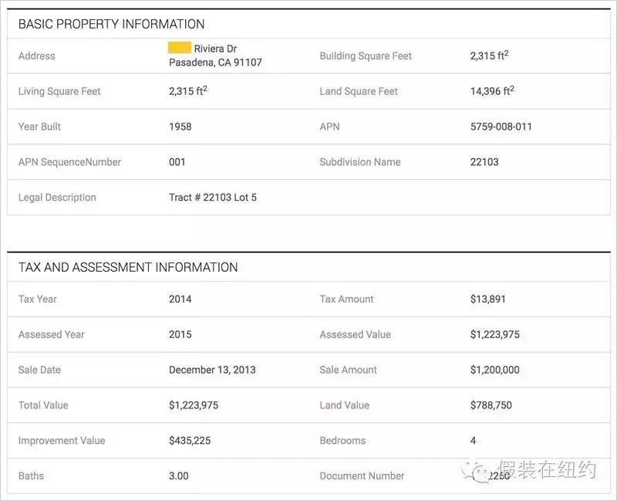Click the Land Value $788,750 figure

point(491,405)
